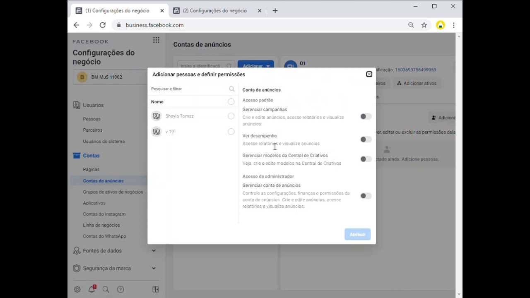Click the Atribuir button
This screenshot has height=298, width=530.
tap(358, 234)
